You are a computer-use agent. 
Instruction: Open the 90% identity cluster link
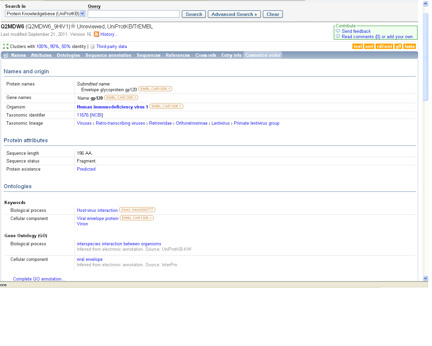click(x=54, y=47)
